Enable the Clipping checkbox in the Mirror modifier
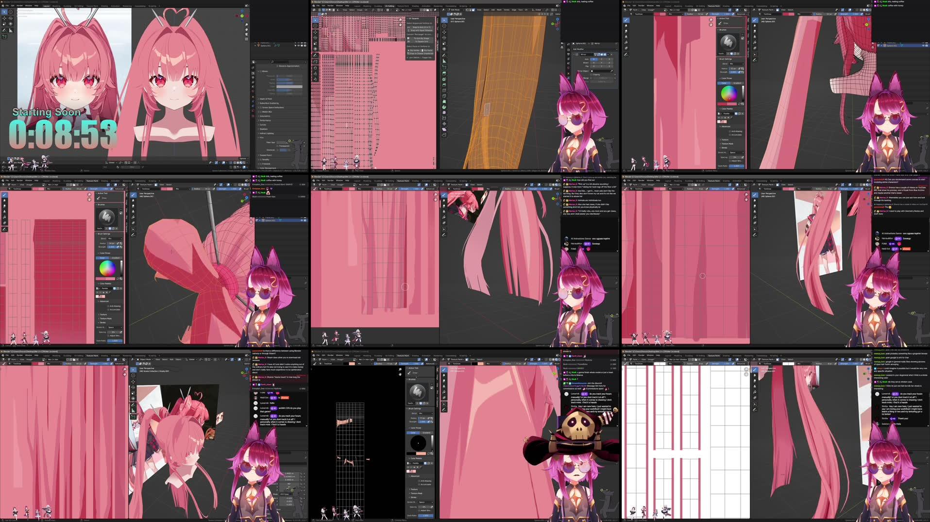 pos(592,75)
